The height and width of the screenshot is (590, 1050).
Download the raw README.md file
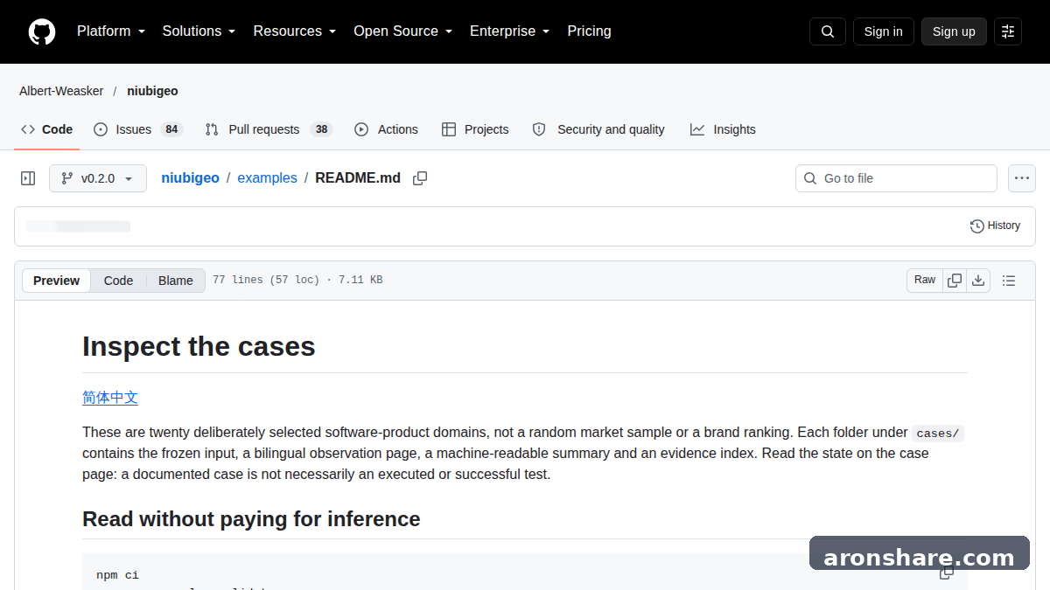[978, 281]
